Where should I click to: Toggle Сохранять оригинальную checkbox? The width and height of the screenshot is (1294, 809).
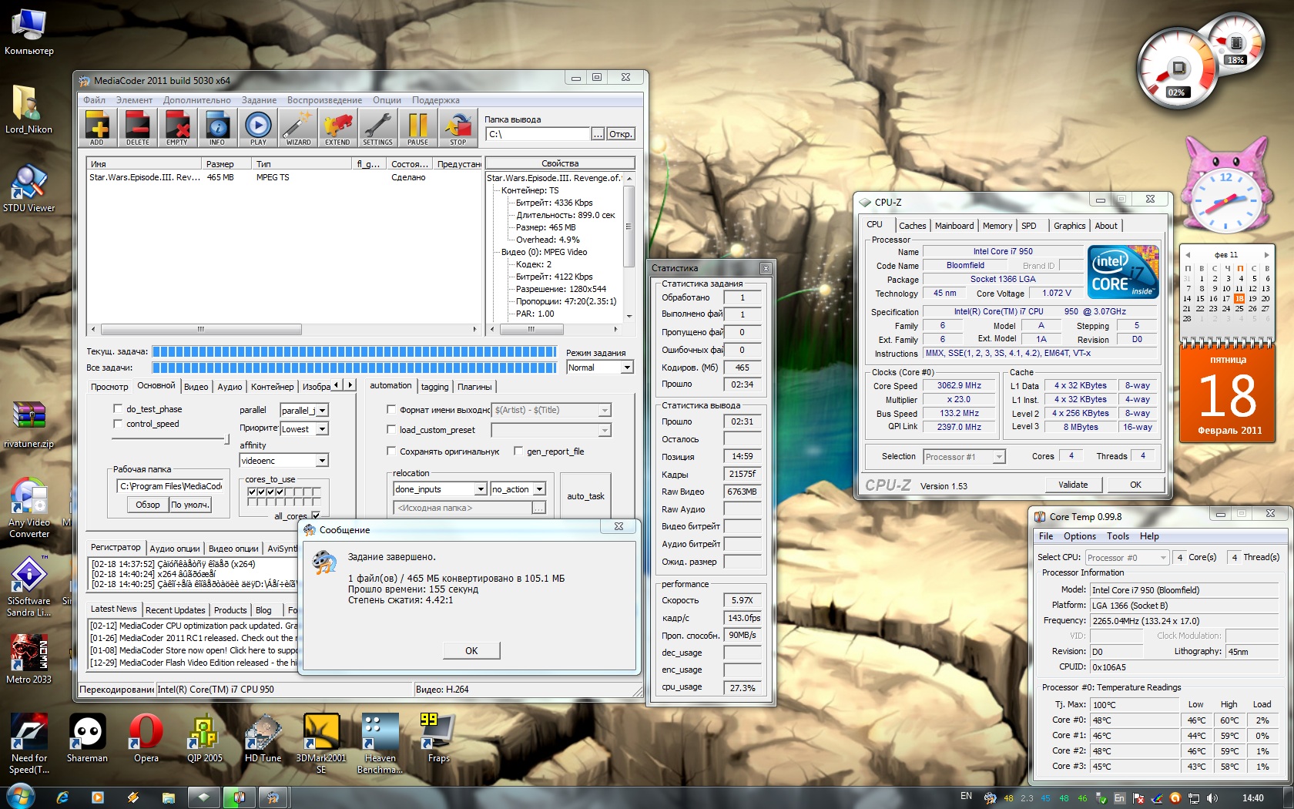coord(391,451)
